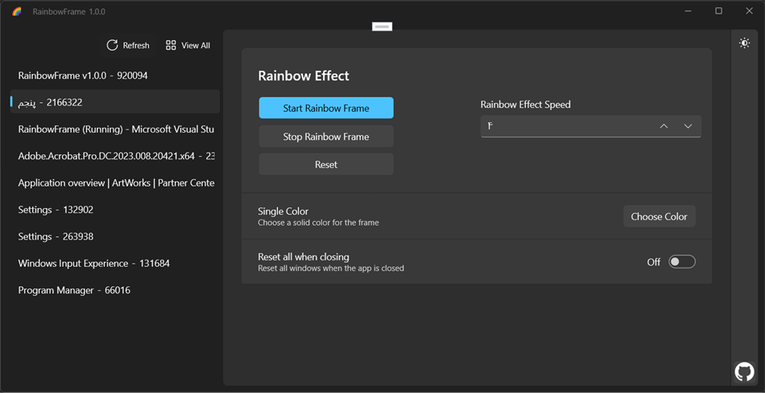The width and height of the screenshot is (765, 393).
Task: Start the Rainbow Frame effect
Action: coord(326,108)
